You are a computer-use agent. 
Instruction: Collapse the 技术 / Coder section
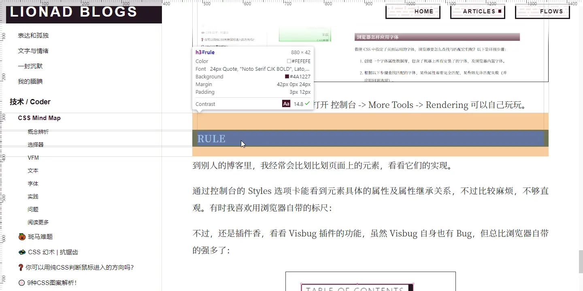[30, 102]
